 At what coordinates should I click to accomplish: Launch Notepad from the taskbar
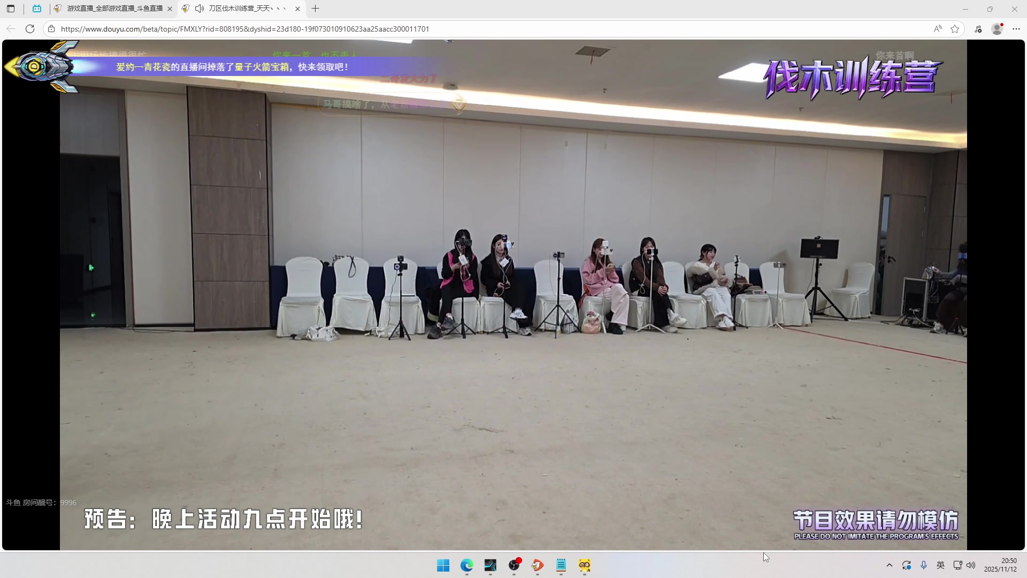click(x=561, y=566)
